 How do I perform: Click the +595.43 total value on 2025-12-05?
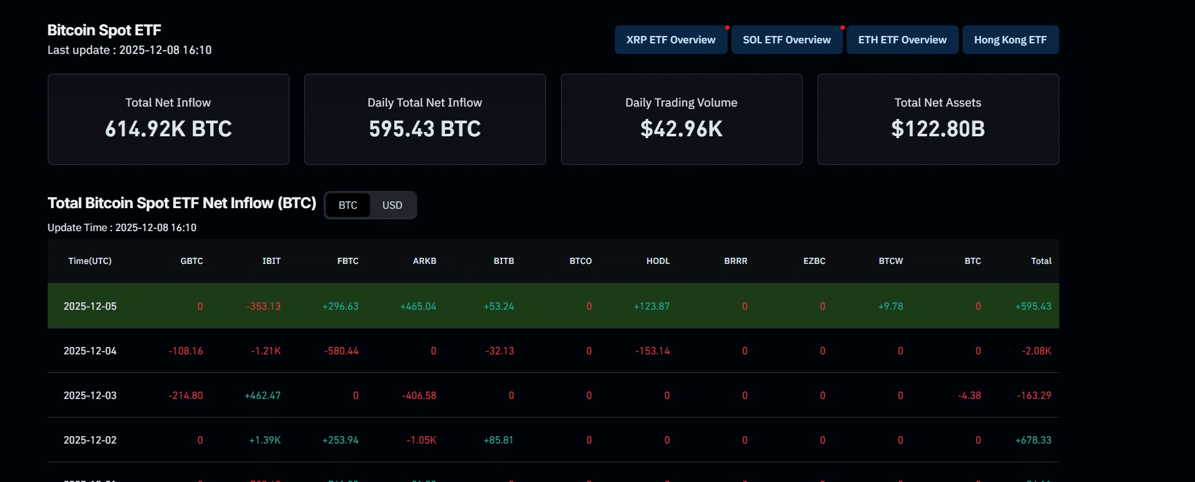point(1033,306)
